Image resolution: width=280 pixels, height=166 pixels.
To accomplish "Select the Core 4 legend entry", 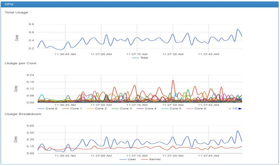I will [x=147, y=108].
